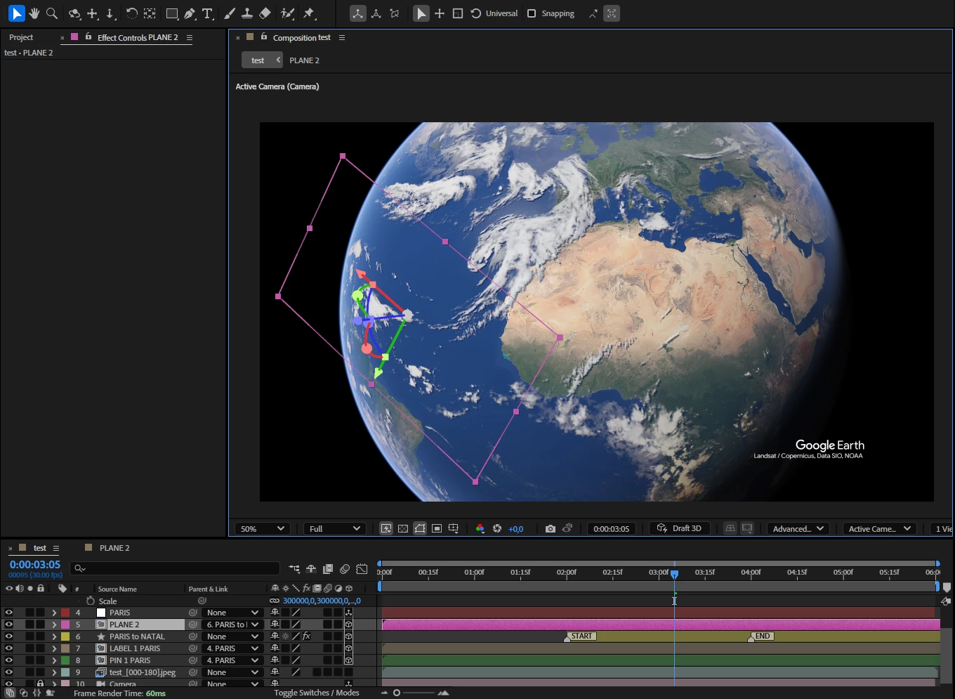This screenshot has width=955, height=699.
Task: Select the Hand tool
Action: (34, 13)
